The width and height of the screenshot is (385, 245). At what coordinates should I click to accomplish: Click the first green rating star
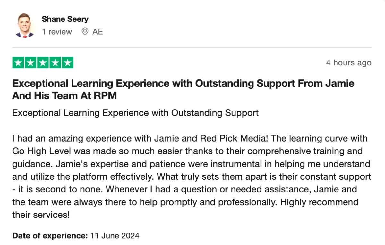(19, 63)
